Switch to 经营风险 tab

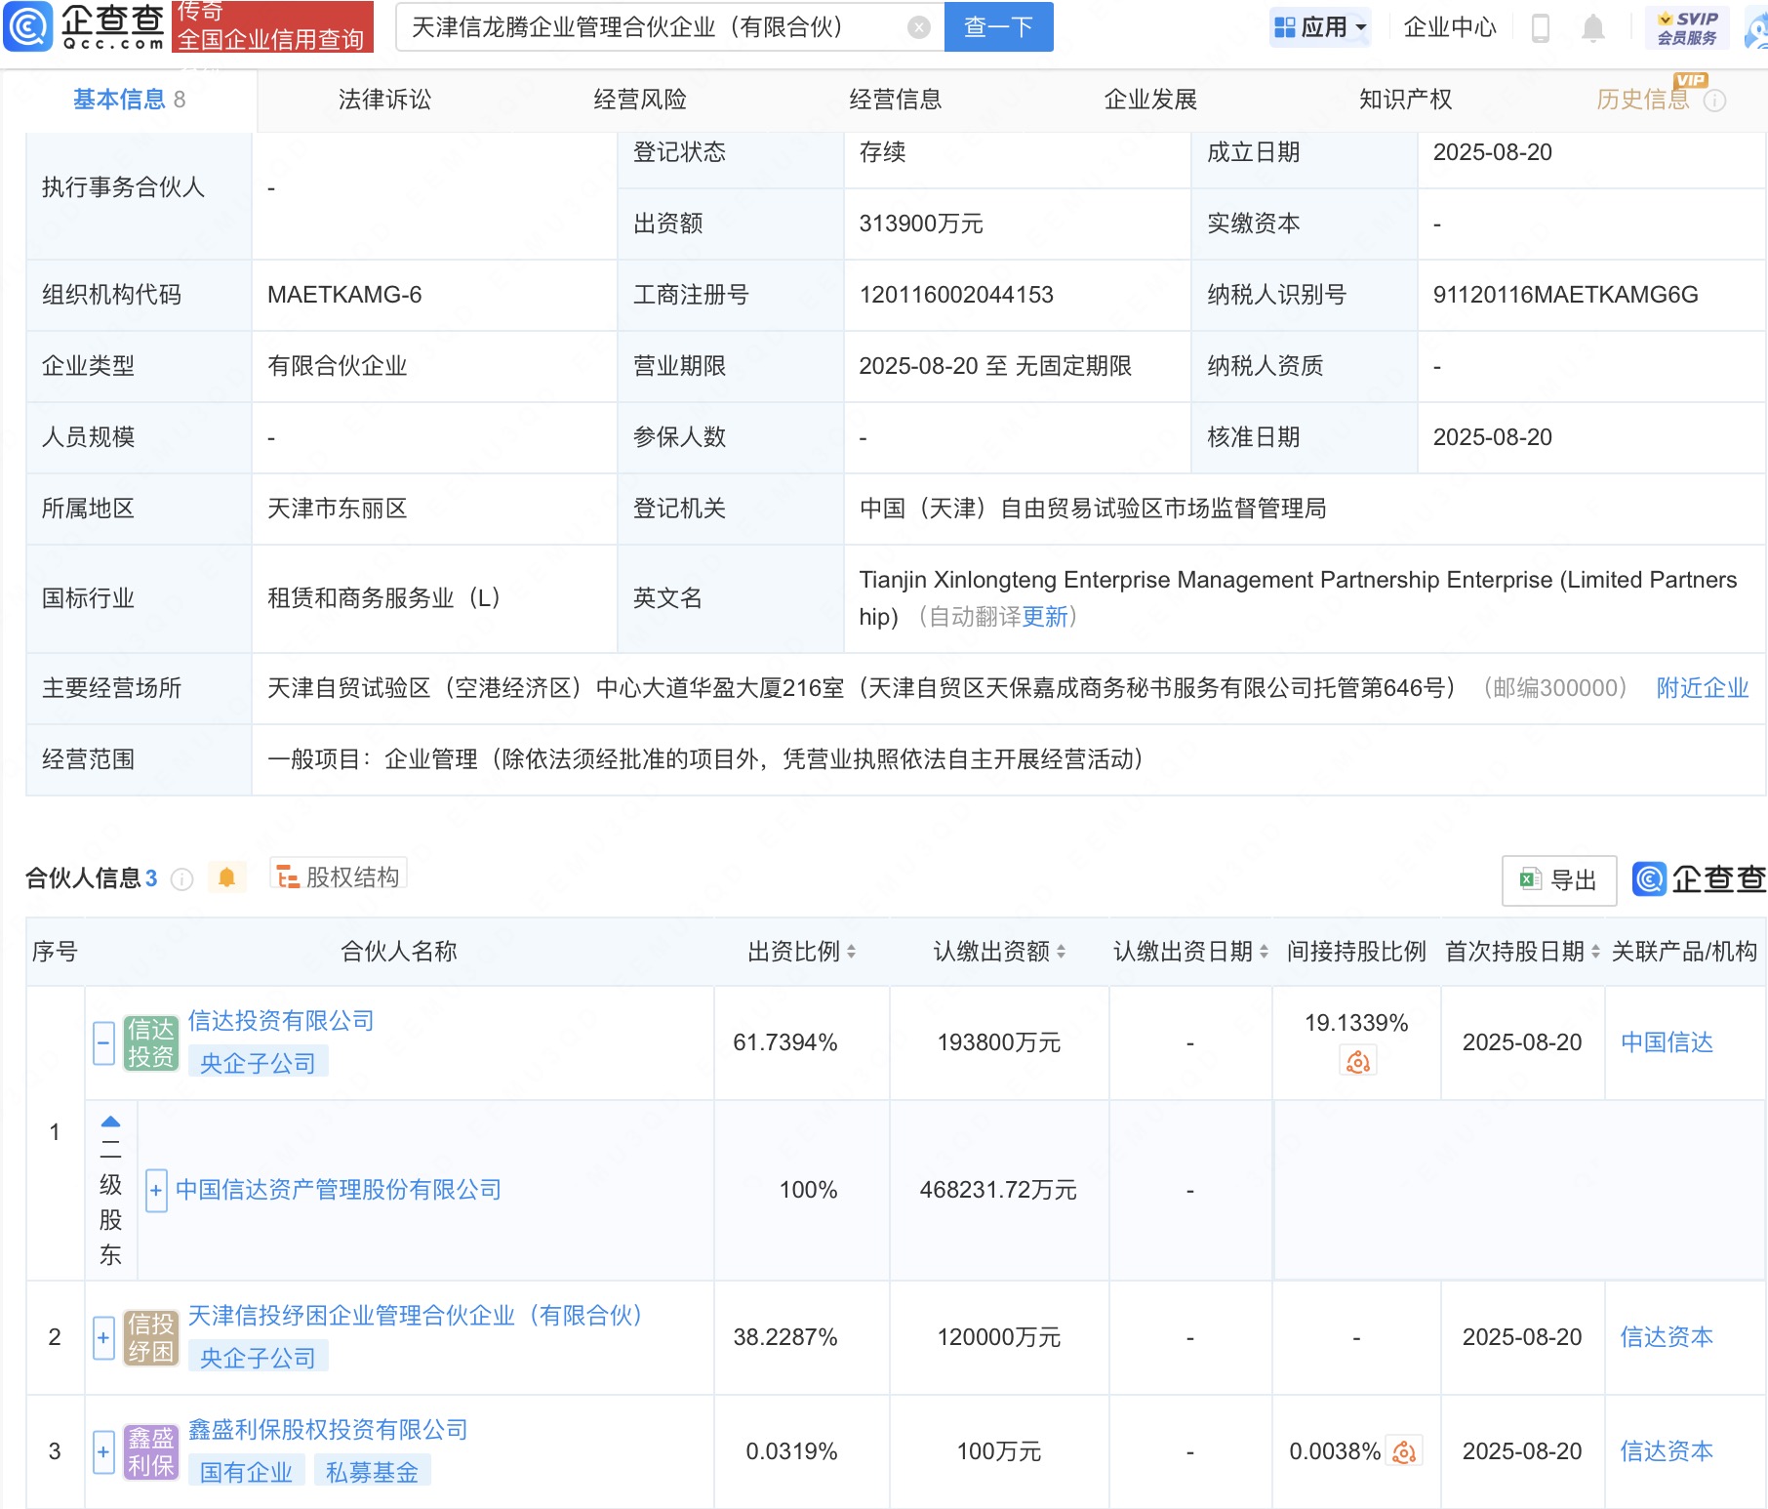(640, 100)
